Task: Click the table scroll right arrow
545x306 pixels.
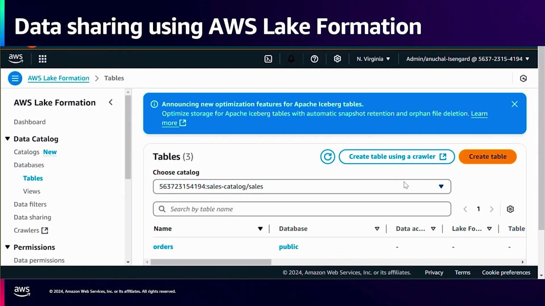Action: pos(523,262)
